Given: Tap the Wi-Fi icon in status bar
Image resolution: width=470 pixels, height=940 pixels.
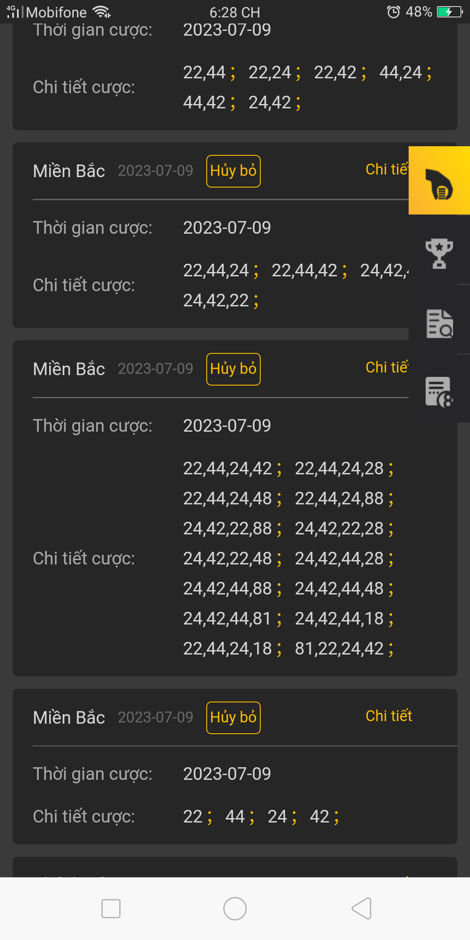Looking at the screenshot, I should (102, 12).
